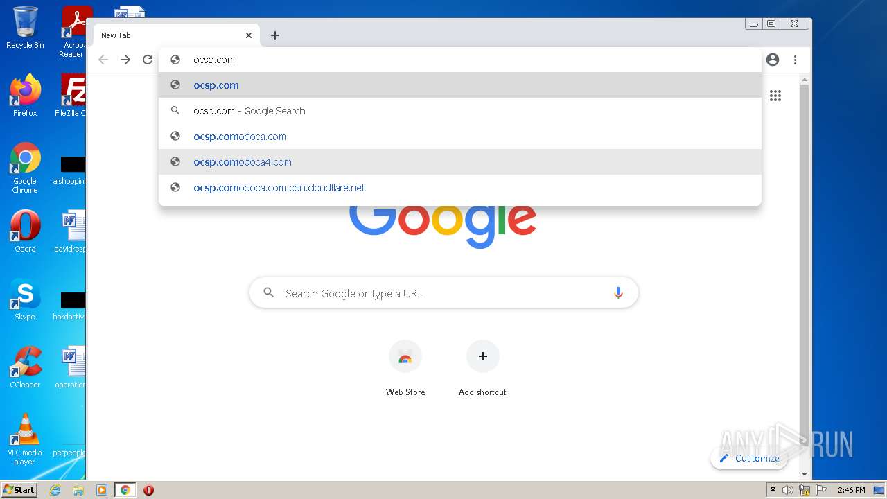This screenshot has width=887, height=499.
Task: Show hidden tray icons arrow
Action: (x=773, y=490)
